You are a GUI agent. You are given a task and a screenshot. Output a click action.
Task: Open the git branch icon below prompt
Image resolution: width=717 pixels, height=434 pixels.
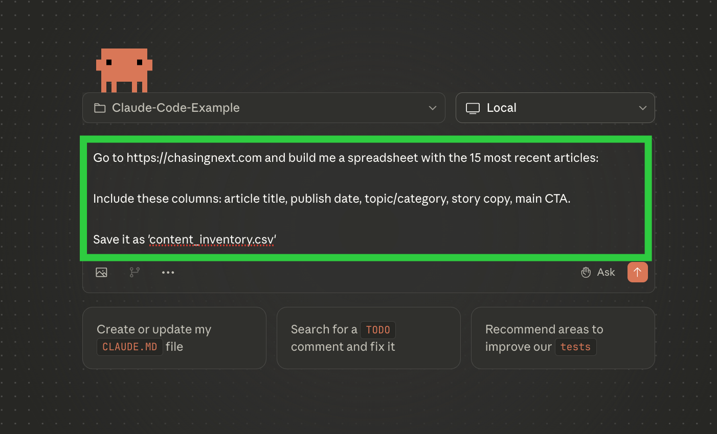tap(135, 272)
